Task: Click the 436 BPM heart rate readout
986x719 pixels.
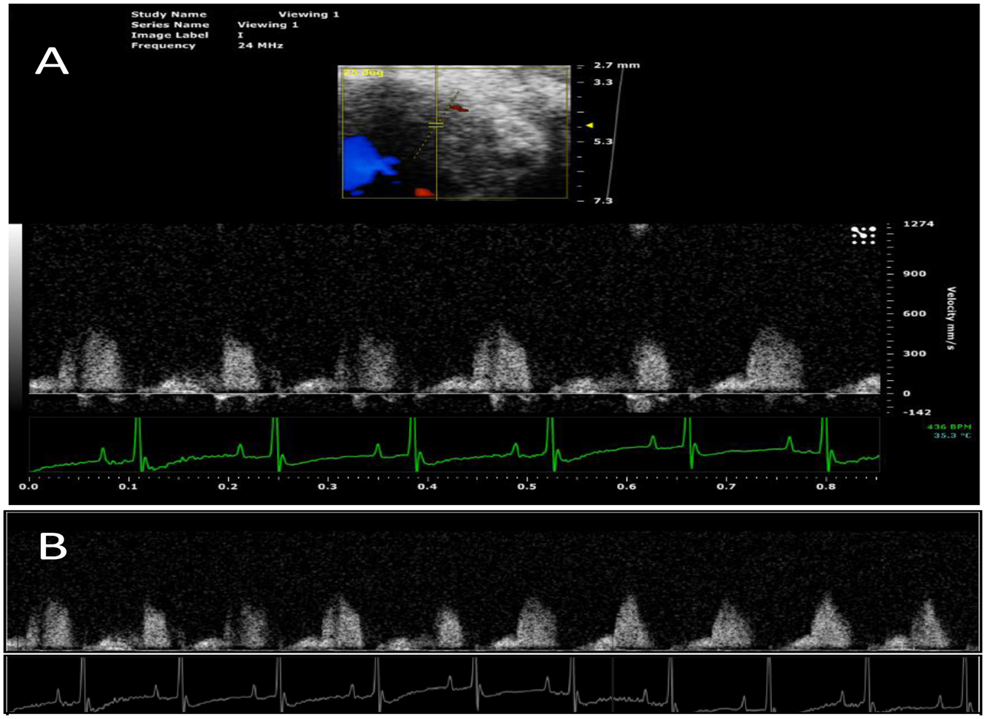Action: point(949,426)
